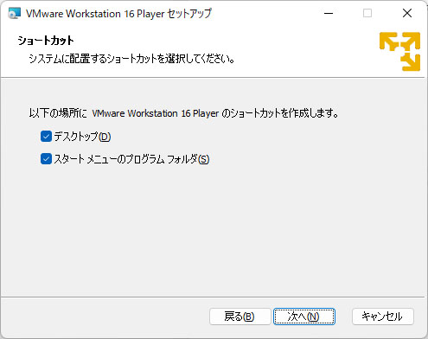Close the setup window

[407, 13]
